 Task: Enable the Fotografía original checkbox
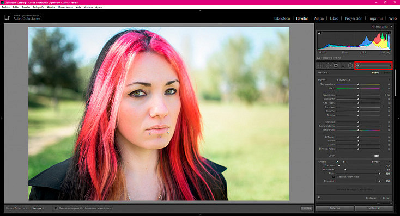319,58
